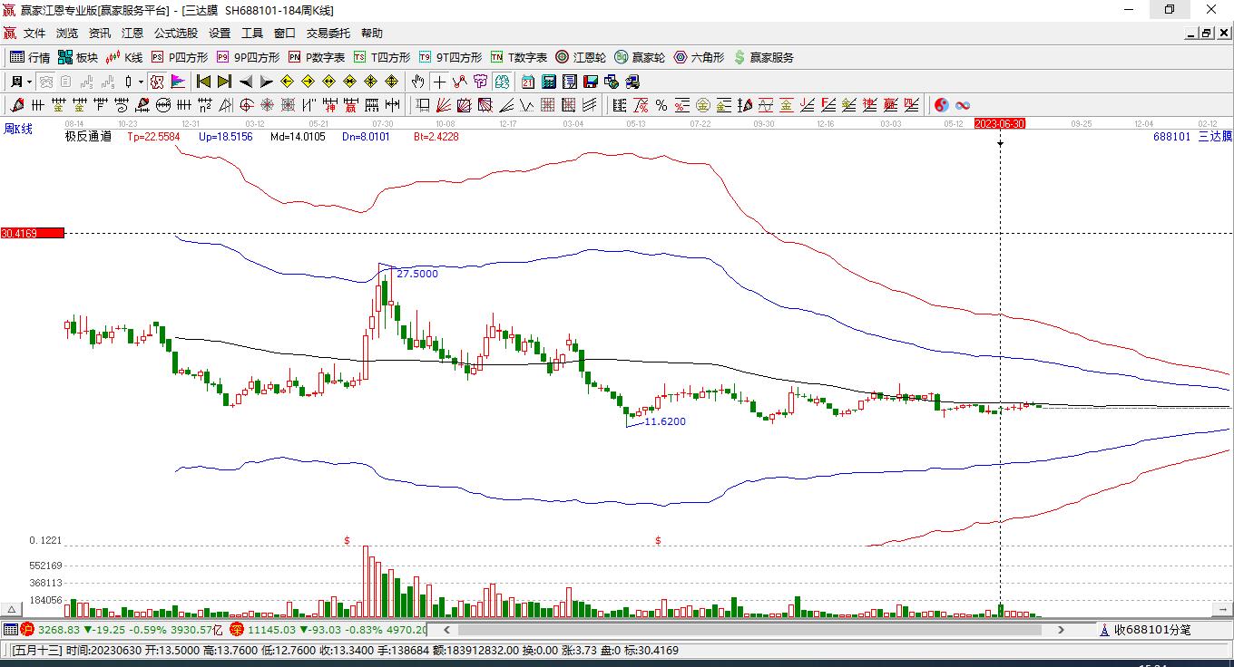Viewport: 1234px width, 667px height.
Task: Jump to the first bar
Action: point(204,82)
